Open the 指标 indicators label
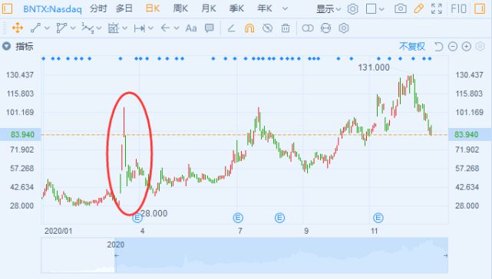 tap(25, 47)
